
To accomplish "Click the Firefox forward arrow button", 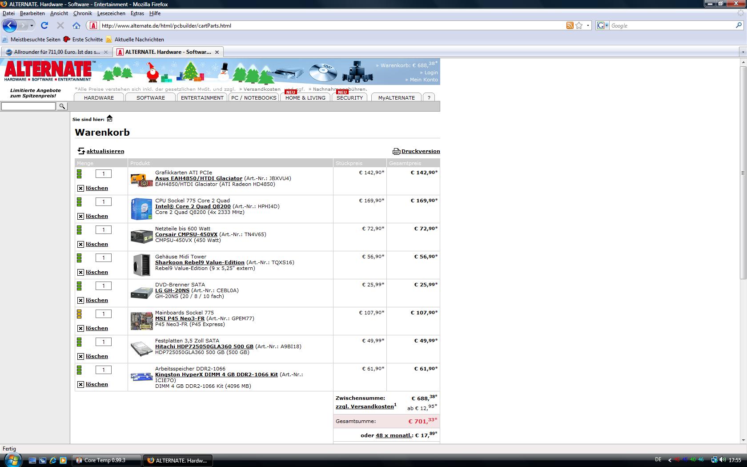I will pyautogui.click(x=23, y=25).
